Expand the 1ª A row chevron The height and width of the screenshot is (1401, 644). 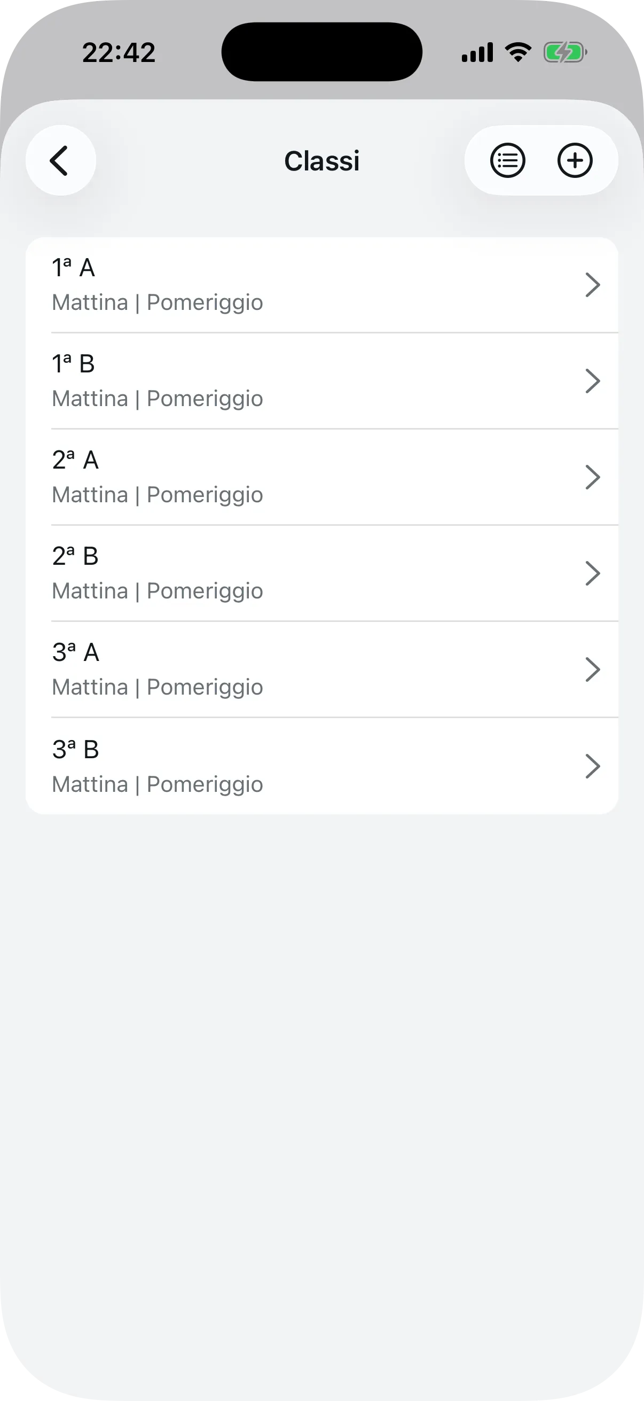(x=592, y=285)
